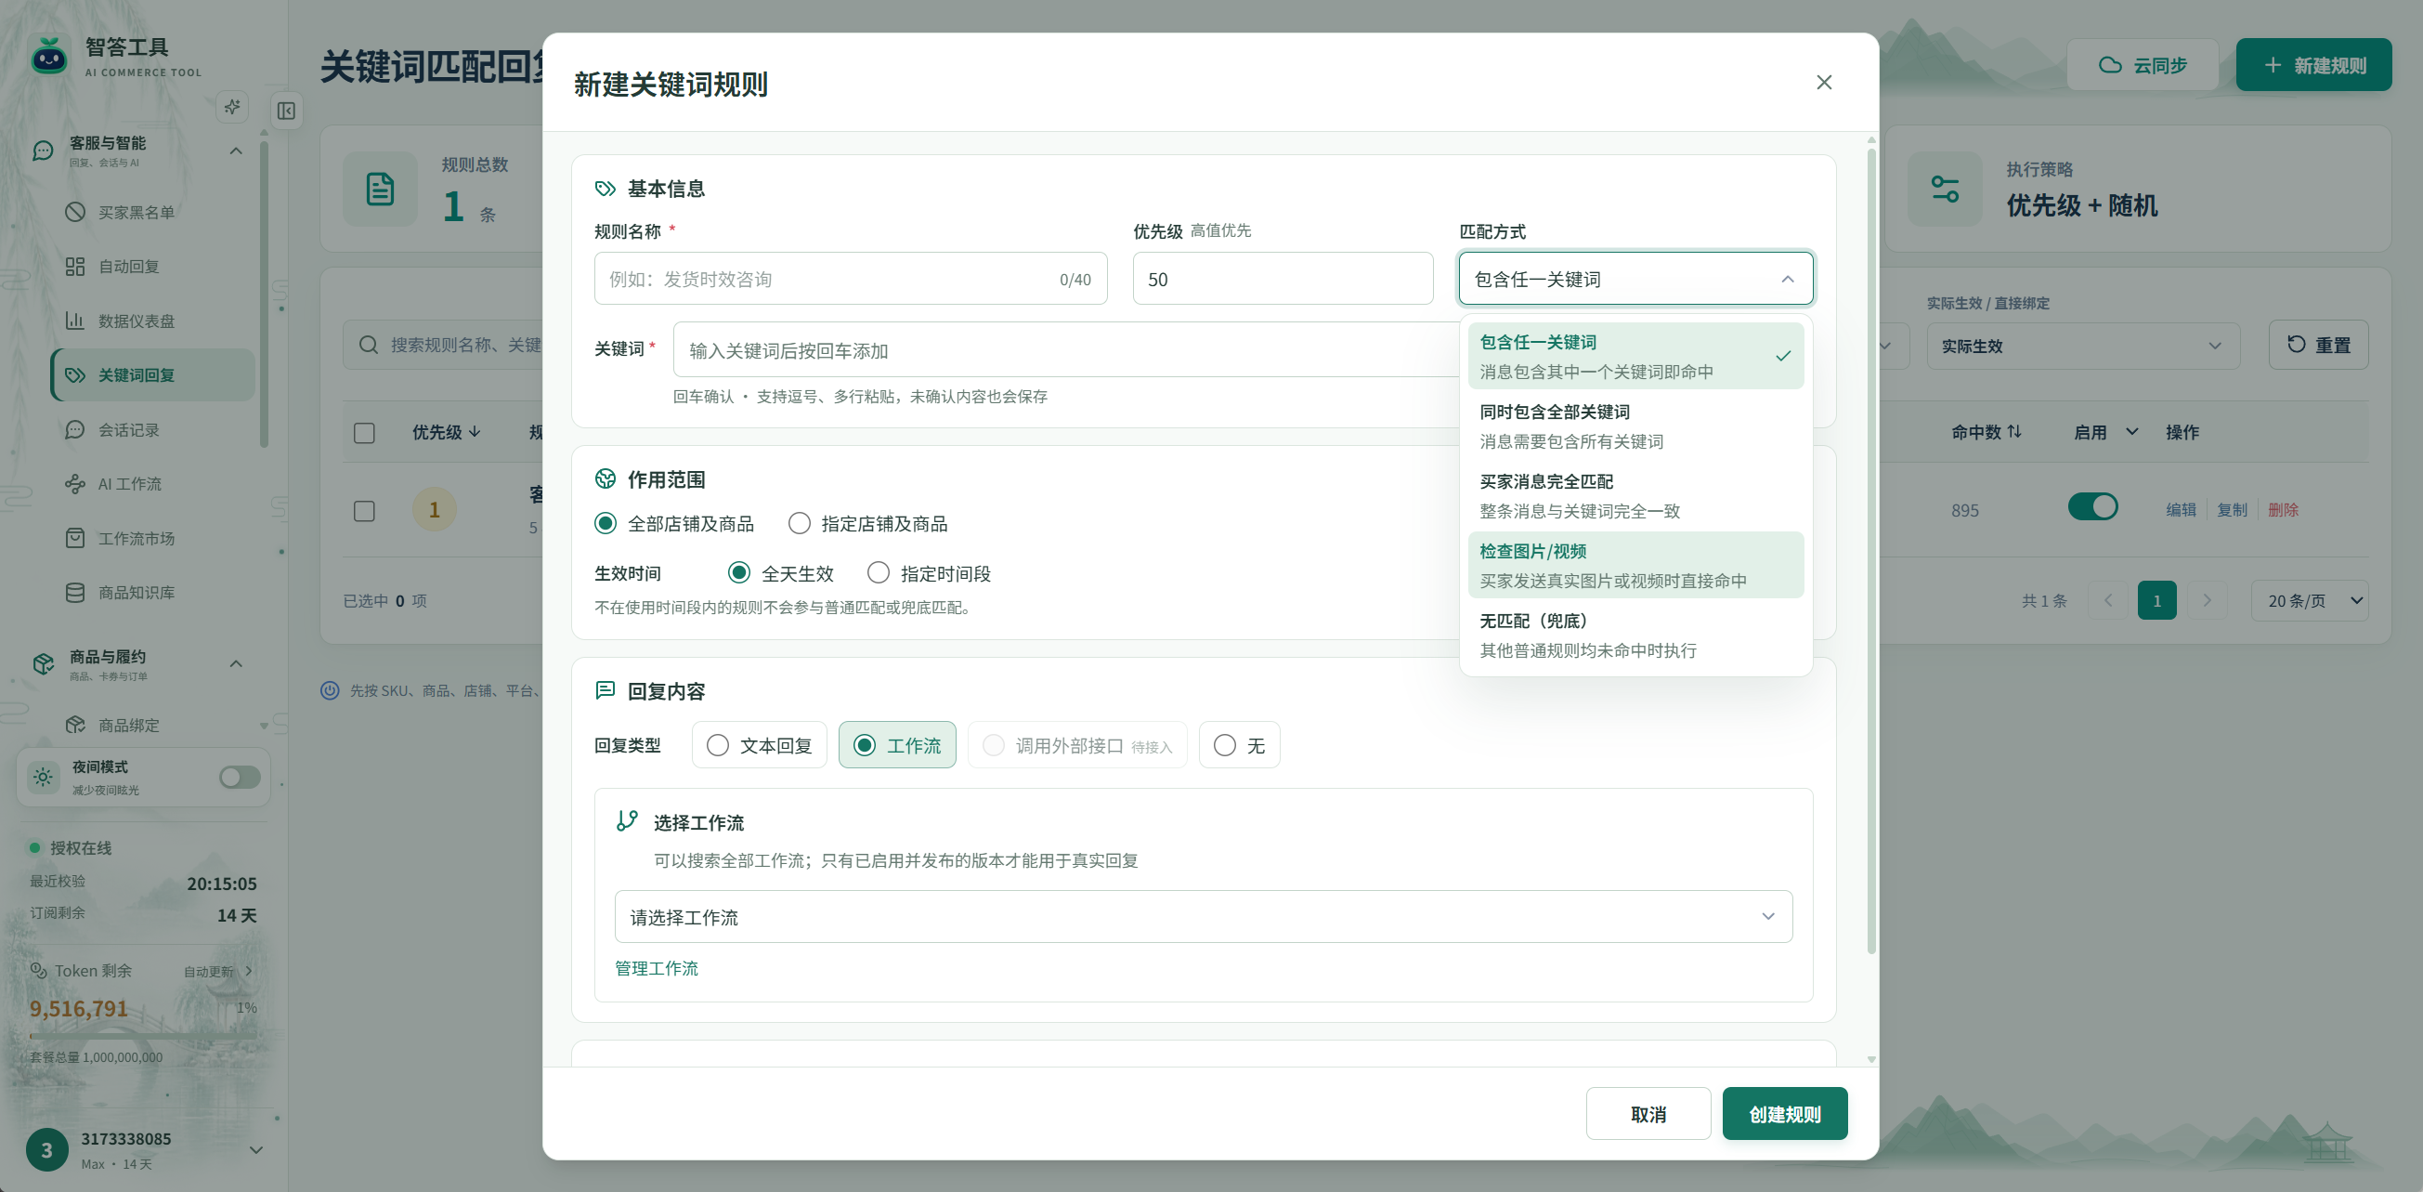Click the 云同步 cloud icon
The width and height of the screenshot is (2423, 1192).
click(x=2110, y=65)
